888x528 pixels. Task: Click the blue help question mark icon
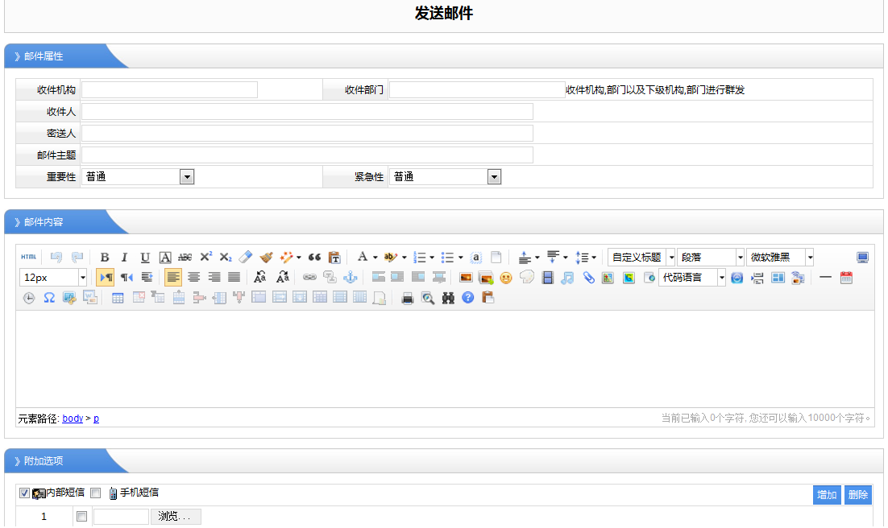[468, 298]
